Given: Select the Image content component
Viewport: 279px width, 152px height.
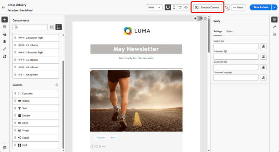Looking at the screenshot, I should pyautogui.click(x=36, y=130).
